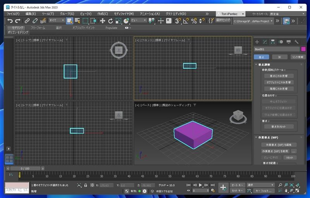310x198 pixels.
Task: Toggle 基点にのみ影響 button
Action: (279, 76)
